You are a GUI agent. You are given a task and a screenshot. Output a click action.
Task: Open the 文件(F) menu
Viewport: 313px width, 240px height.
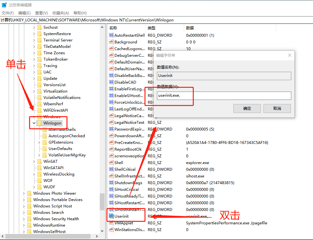click(x=8, y=13)
